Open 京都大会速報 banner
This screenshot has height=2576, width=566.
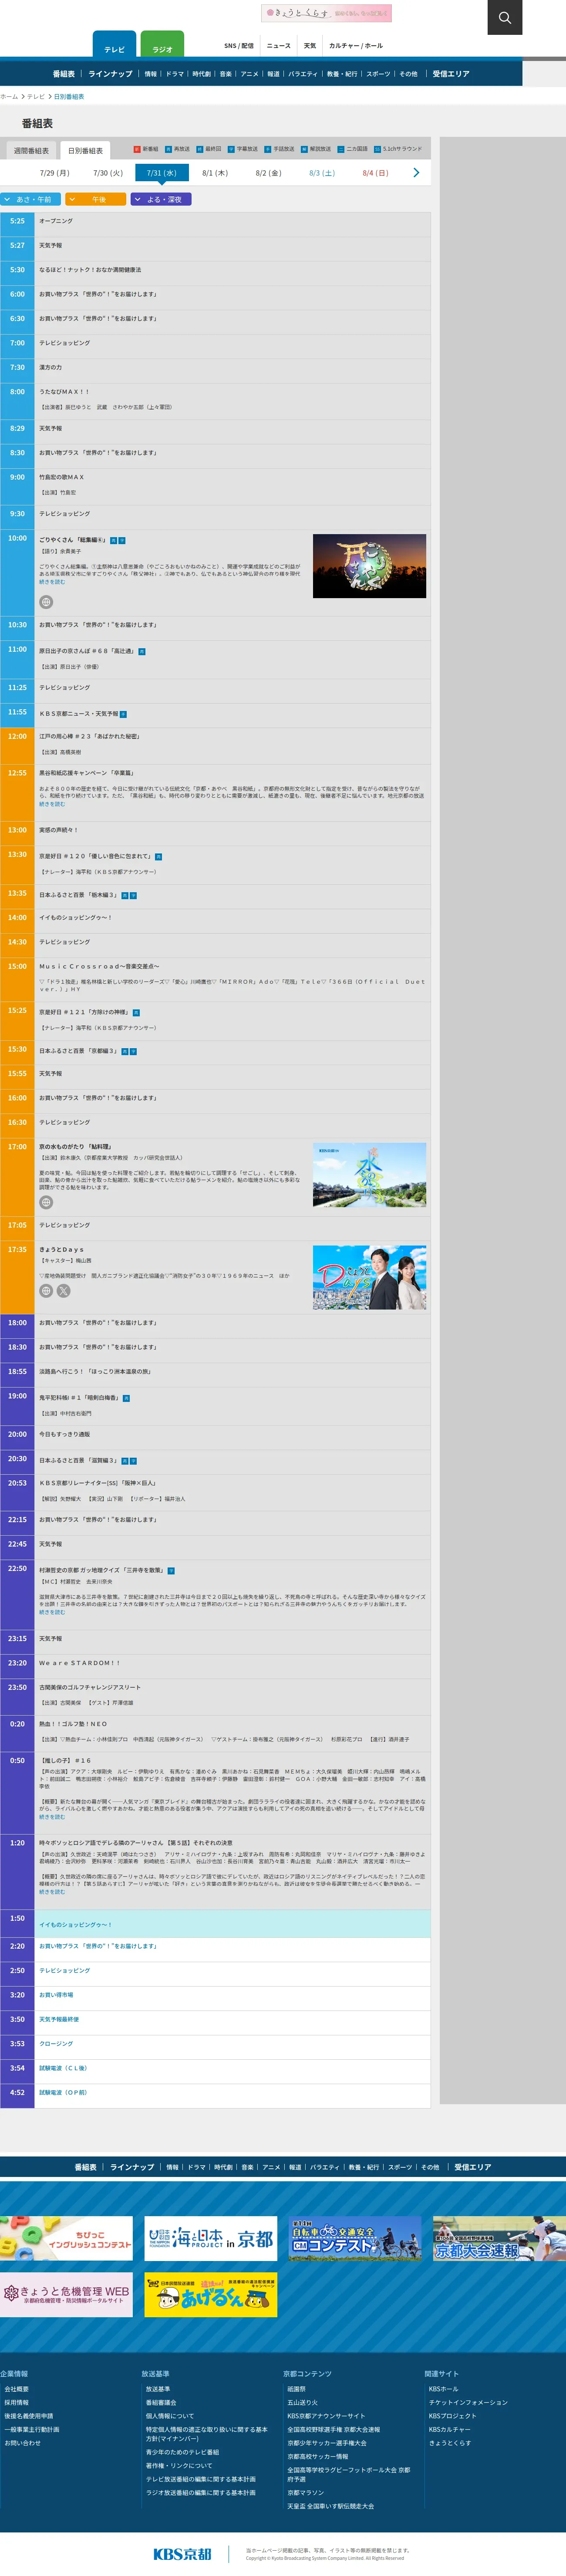pyautogui.click(x=499, y=2239)
